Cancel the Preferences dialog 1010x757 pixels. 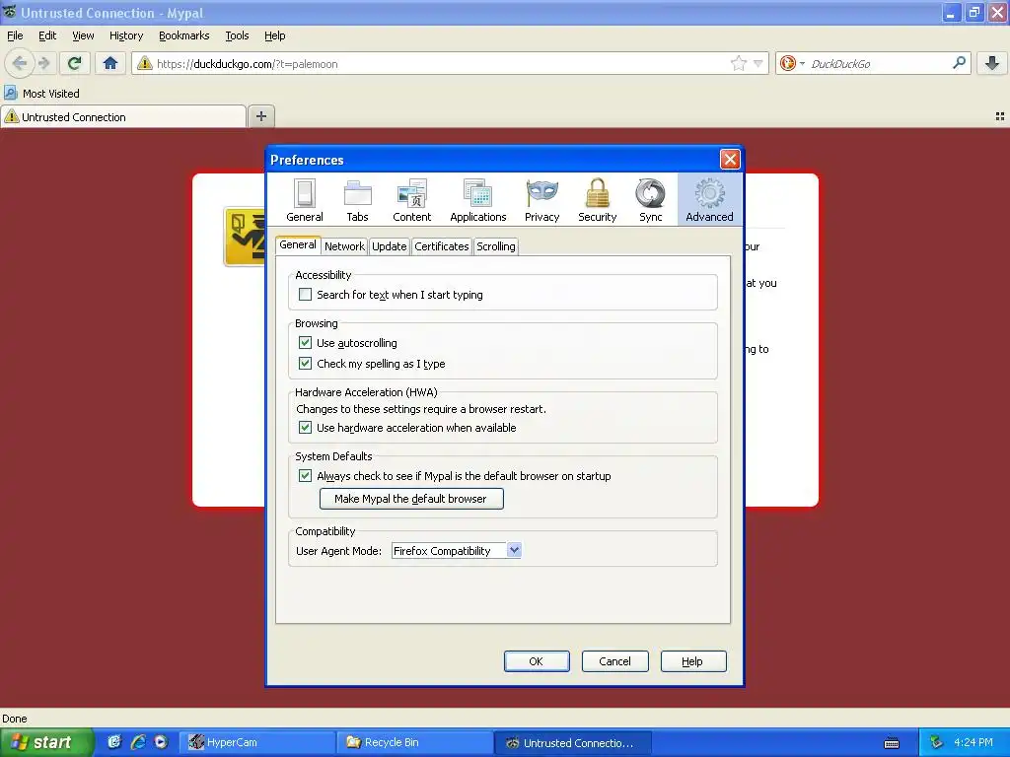pos(615,661)
